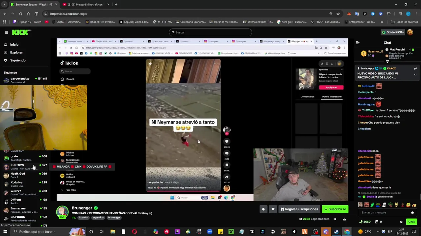Viewport: 421px width, 236px height.
Task: Open the ChatGPT bookmark
Action: (66, 22)
